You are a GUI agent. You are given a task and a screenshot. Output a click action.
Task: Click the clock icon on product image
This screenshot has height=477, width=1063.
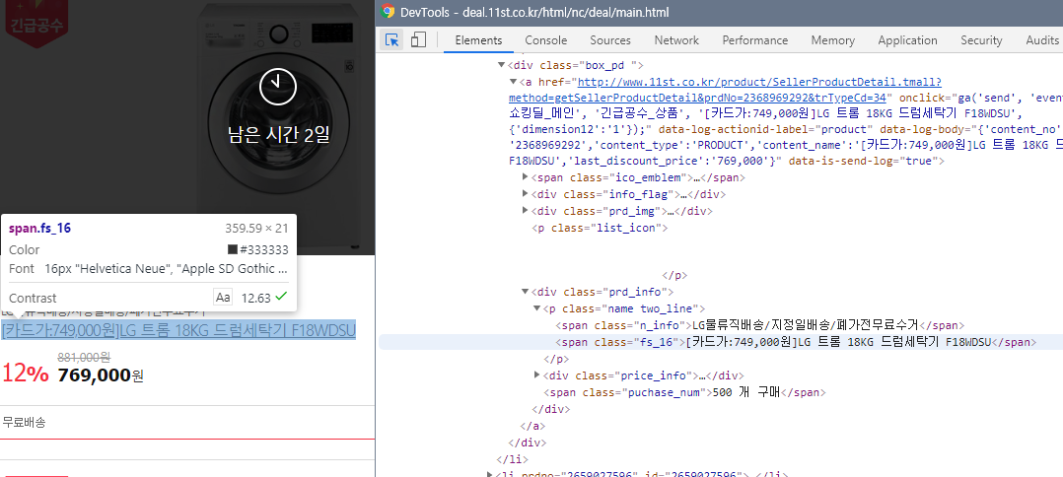click(x=278, y=87)
